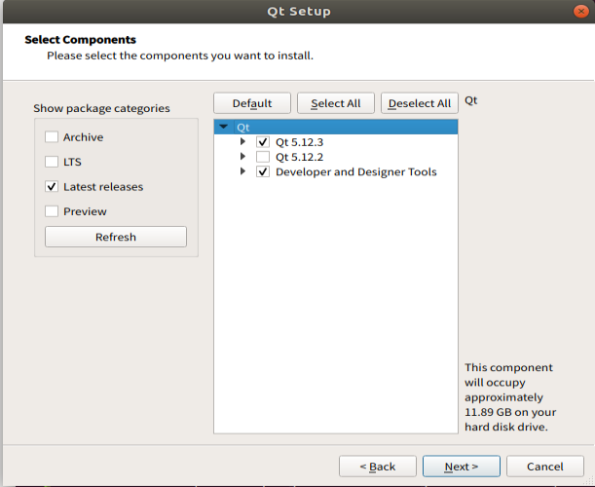This screenshot has width=595, height=487.
Task: Uncheck the Latest releases category
Action: pyautogui.click(x=52, y=186)
